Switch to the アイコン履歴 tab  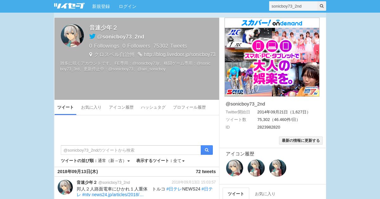121,107
